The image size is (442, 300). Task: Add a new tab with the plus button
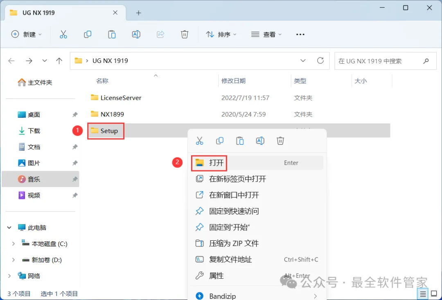[138, 13]
